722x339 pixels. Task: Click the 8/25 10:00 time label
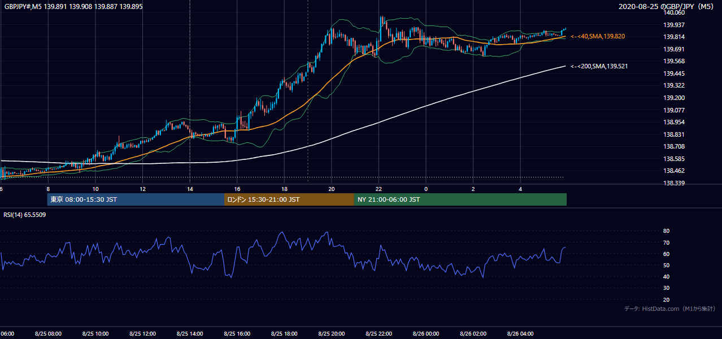tap(95, 334)
